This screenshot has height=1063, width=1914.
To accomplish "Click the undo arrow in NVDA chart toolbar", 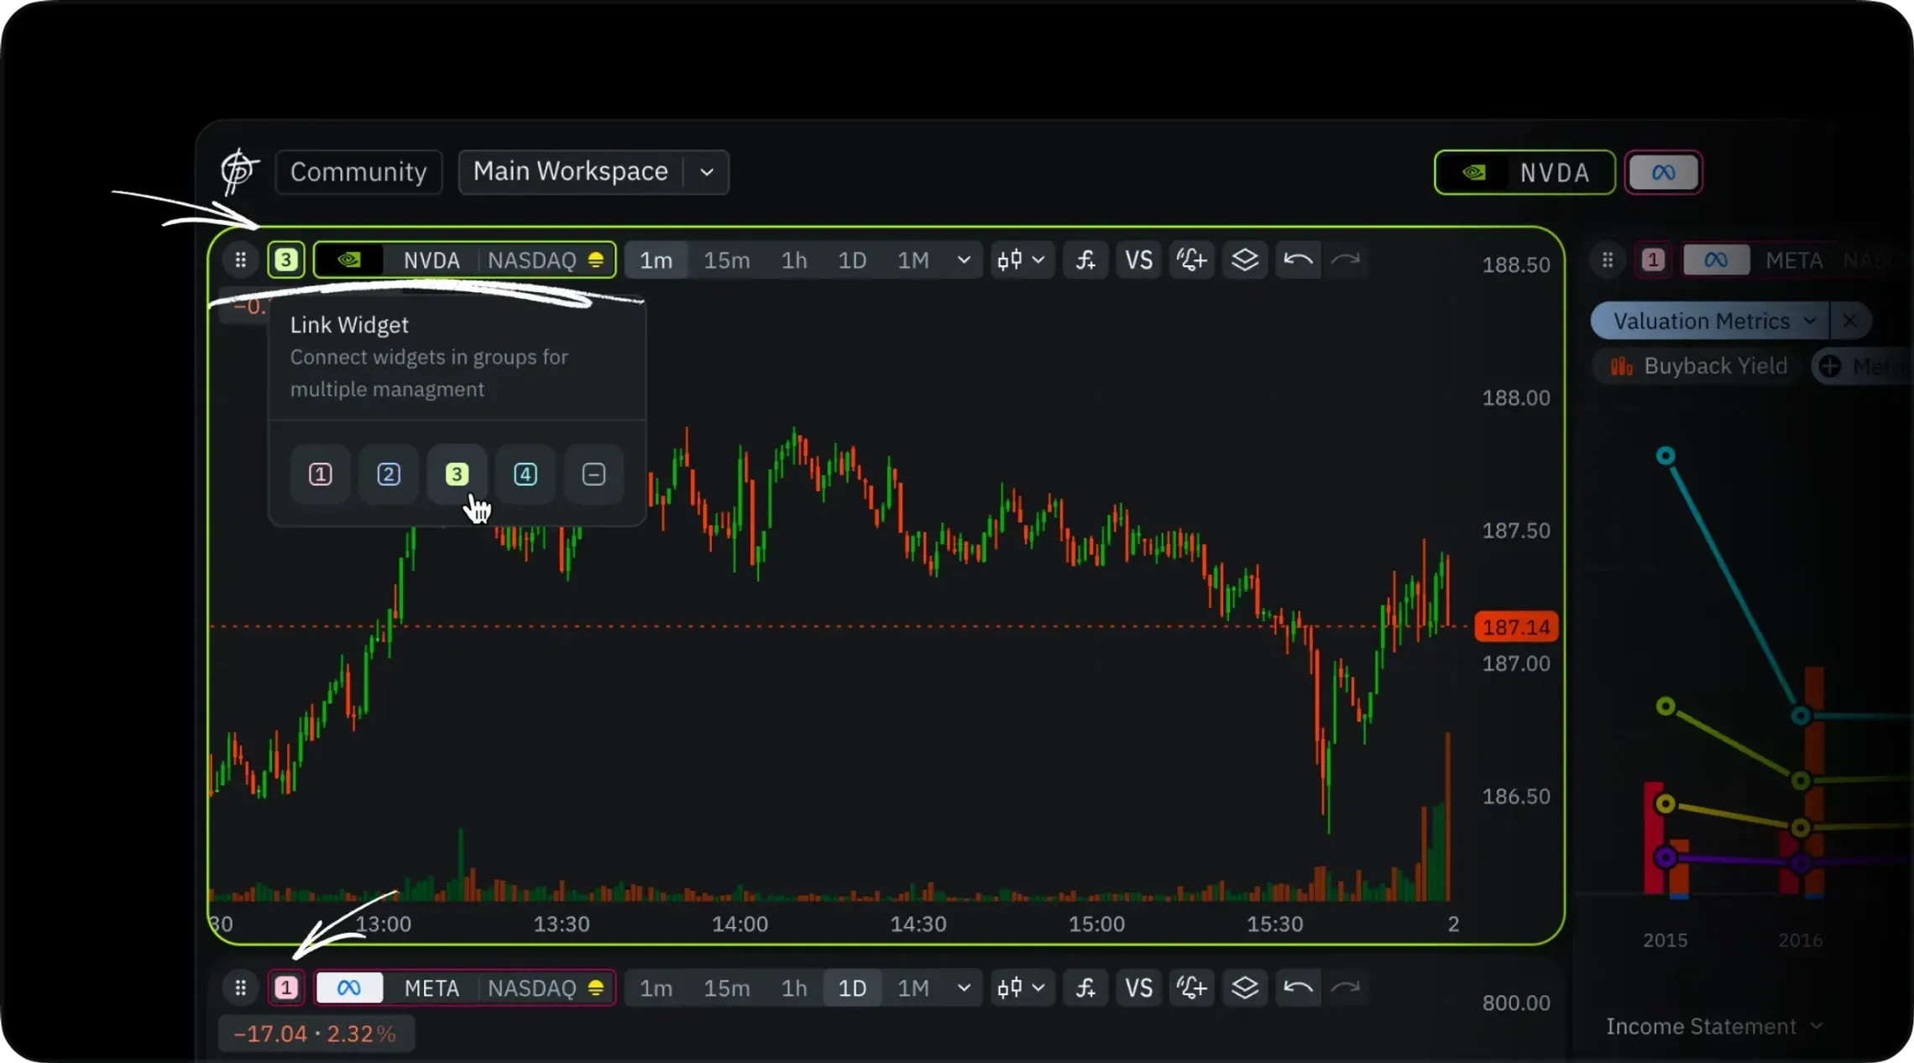I will 1298,260.
